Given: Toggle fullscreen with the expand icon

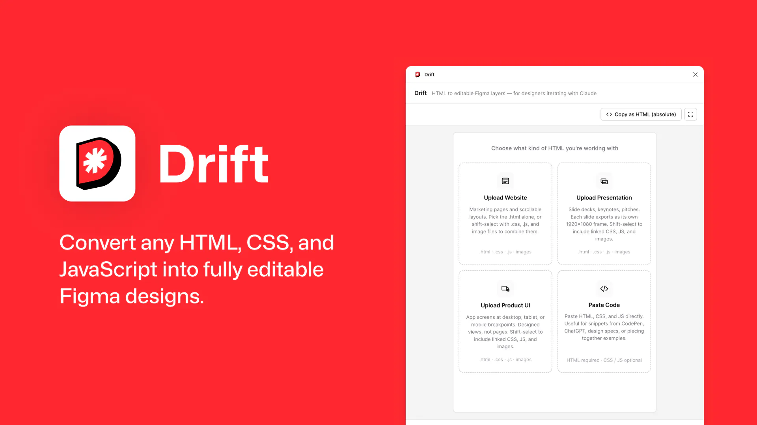Looking at the screenshot, I should coord(690,114).
